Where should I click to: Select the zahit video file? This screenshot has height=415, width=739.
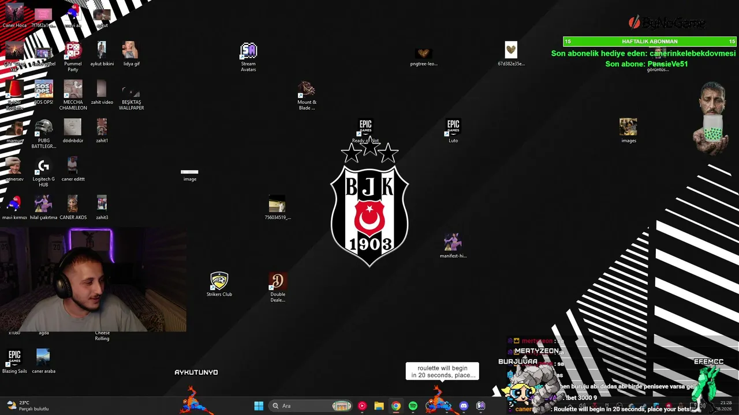(102, 93)
